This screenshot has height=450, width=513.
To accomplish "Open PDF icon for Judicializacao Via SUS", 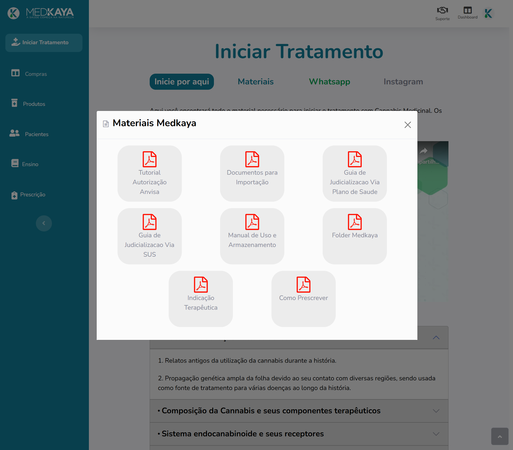I will coord(149,222).
